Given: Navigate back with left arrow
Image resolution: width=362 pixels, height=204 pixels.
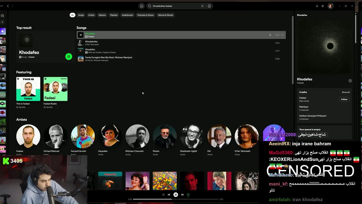Looking at the screenshot, I should click(x=8, y=6).
